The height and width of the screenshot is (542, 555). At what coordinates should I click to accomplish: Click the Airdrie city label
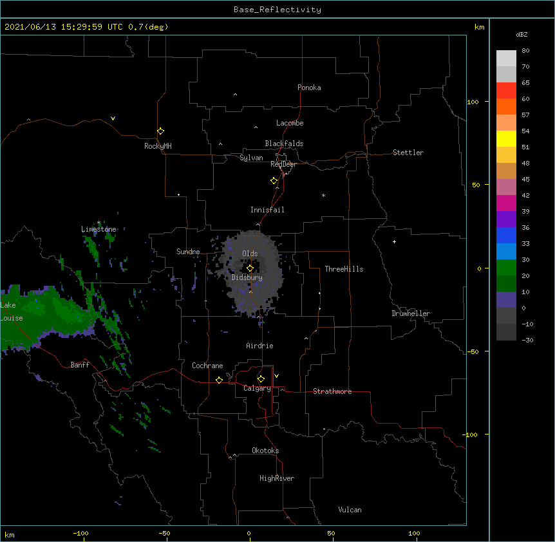pyautogui.click(x=260, y=346)
